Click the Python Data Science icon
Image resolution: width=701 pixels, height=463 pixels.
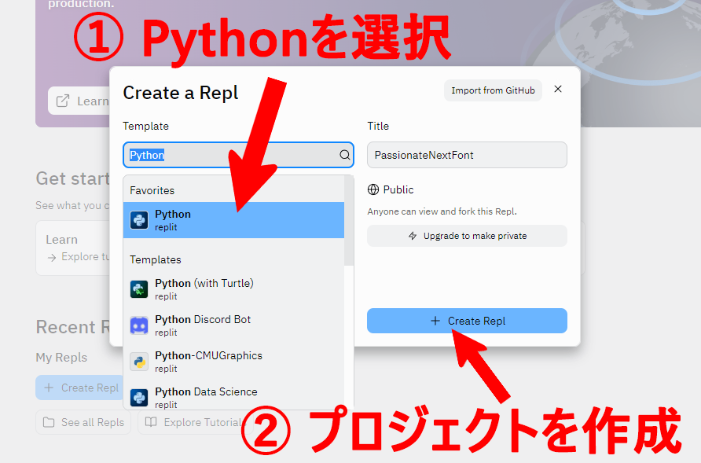139,398
